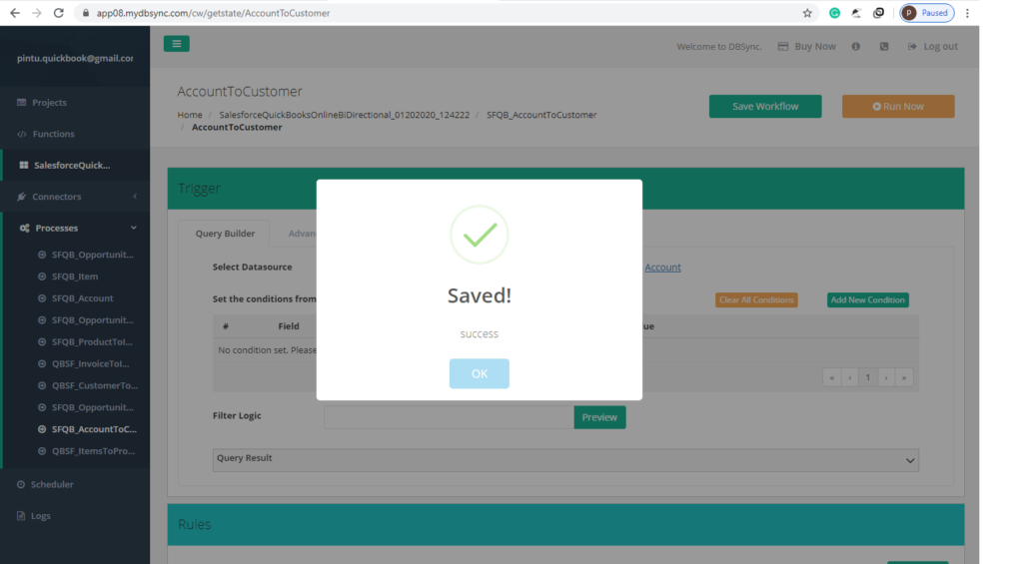Select the QBSF_InvoiceTol... process

pyautogui.click(x=91, y=363)
